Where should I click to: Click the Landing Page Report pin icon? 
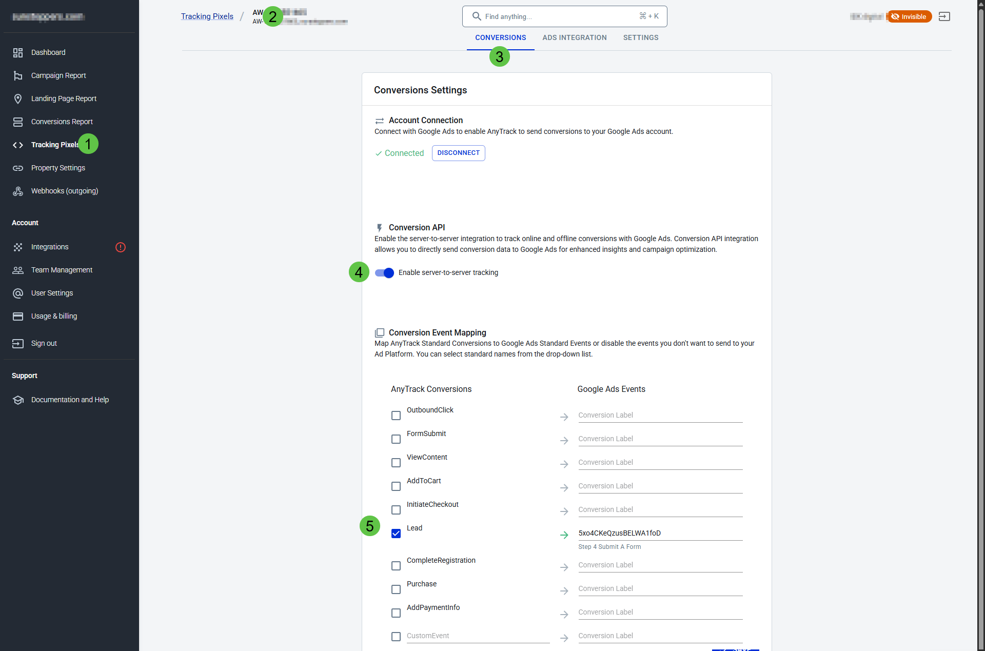pyautogui.click(x=18, y=98)
